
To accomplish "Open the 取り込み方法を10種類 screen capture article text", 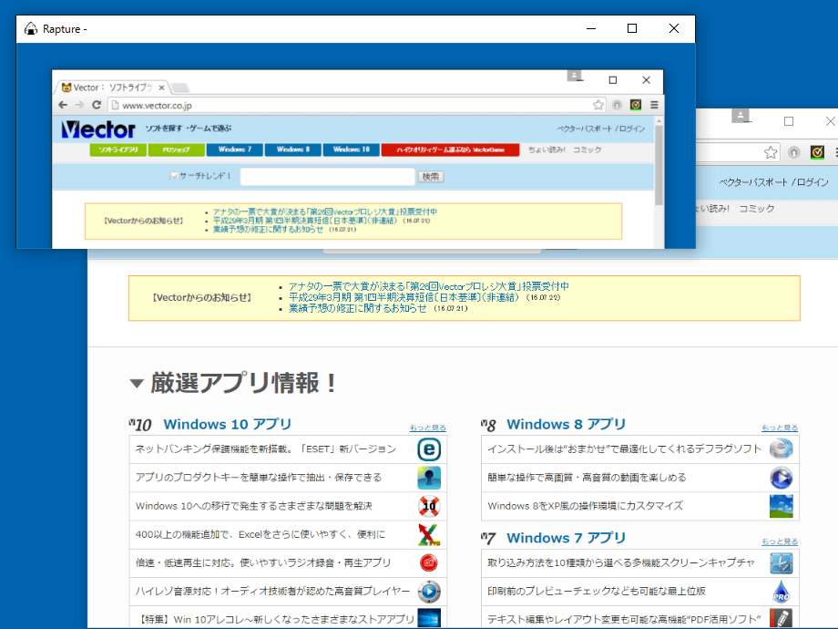I will 621,563.
